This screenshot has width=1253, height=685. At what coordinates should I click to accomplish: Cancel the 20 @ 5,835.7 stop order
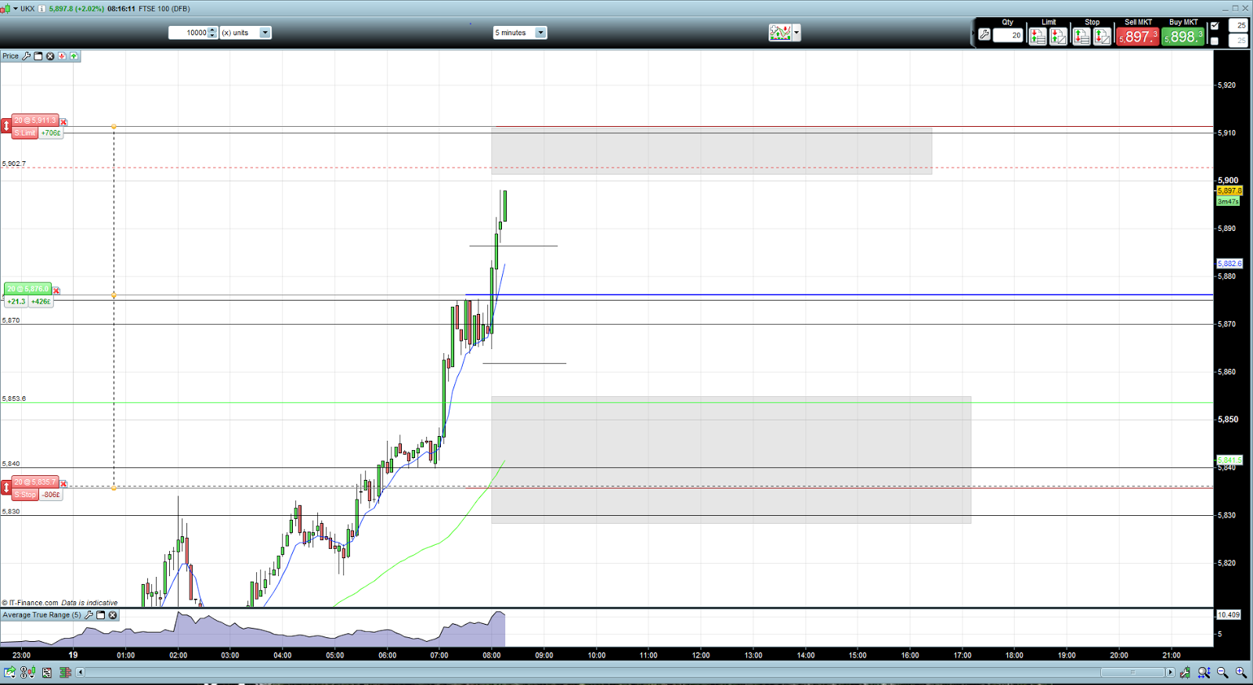[63, 484]
